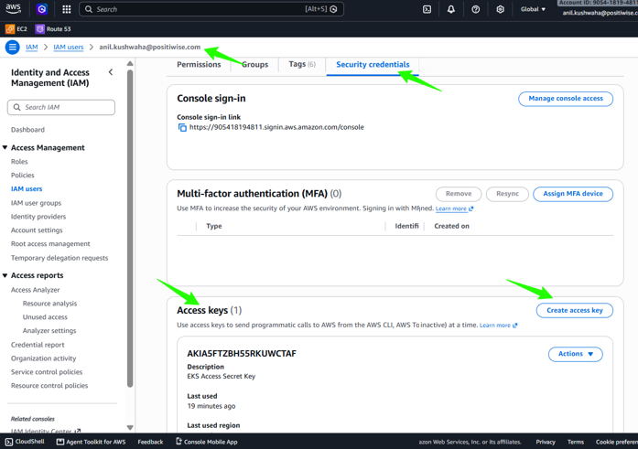Collapse the Access Management section
This screenshot has height=449, width=638.
[5, 147]
